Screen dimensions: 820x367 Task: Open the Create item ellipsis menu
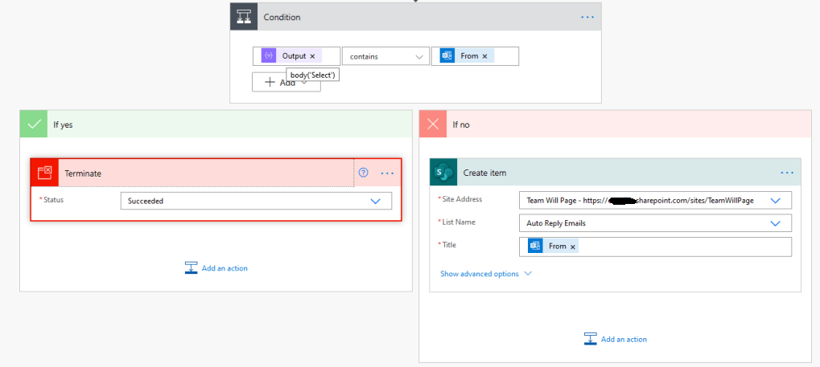787,173
